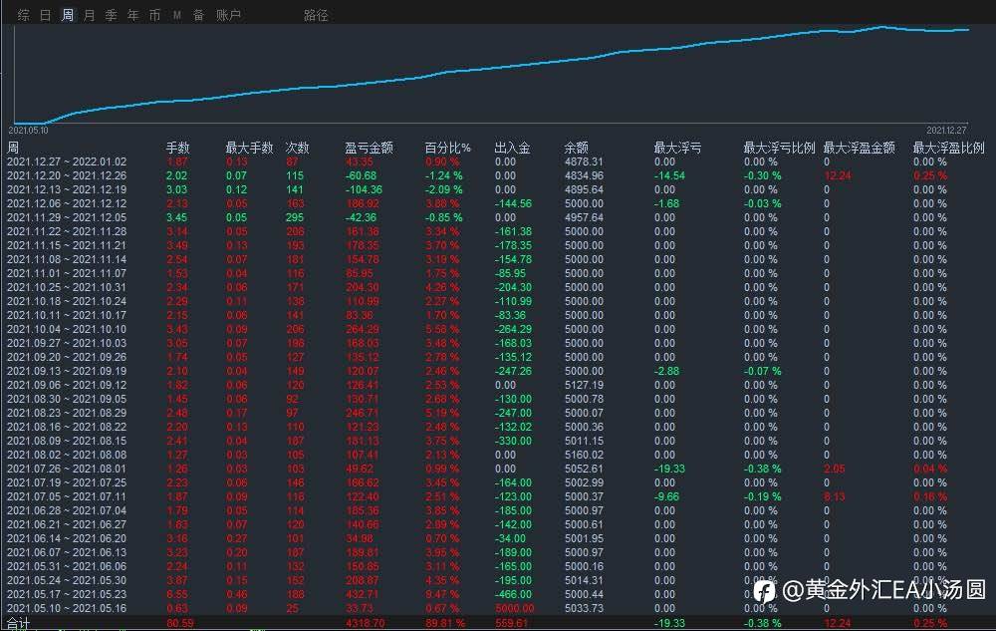Screen dimensions: 996x631
Task: Switch to the 月 monthly tab
Action: [89, 15]
